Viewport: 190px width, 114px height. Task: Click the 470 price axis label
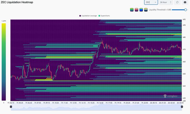pyautogui.click(x=184, y=49)
